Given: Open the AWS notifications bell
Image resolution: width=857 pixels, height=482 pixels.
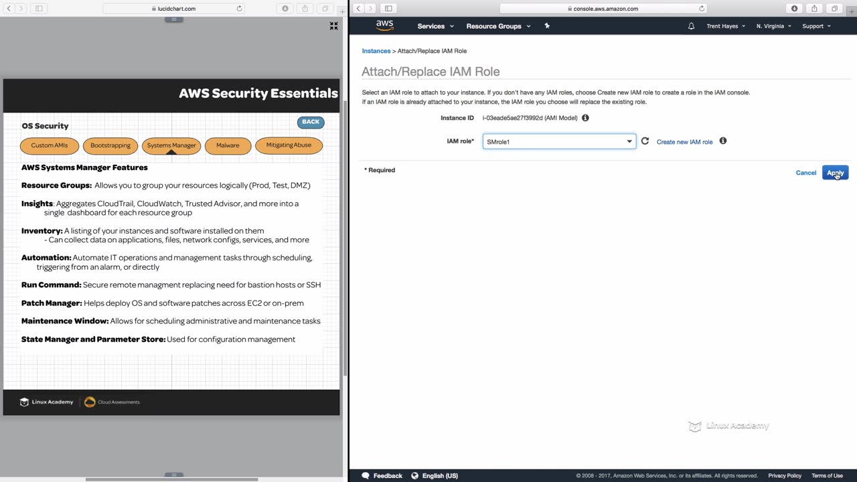Looking at the screenshot, I should click(x=691, y=26).
